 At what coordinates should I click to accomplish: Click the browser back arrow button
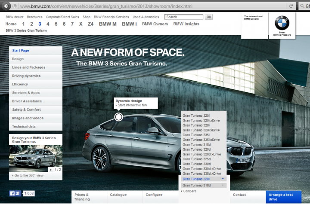coord(6,6)
